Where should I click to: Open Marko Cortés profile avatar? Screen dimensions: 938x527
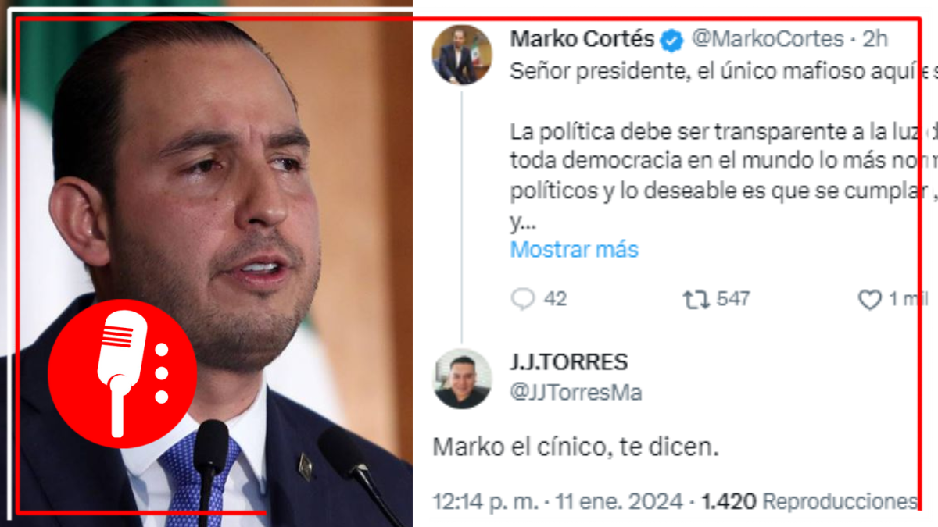(462, 55)
